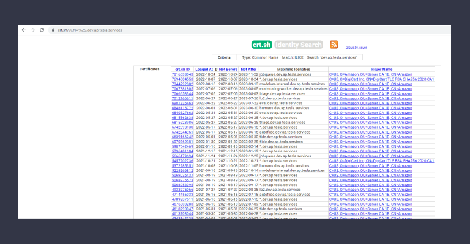The width and height of the screenshot is (470, 244).
Task: Open certificate ID 5457202736
Action: [x=182, y=160]
